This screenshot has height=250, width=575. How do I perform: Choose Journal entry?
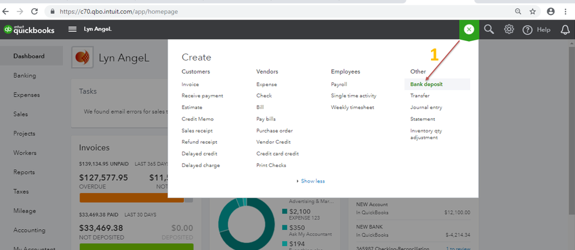[x=426, y=107]
